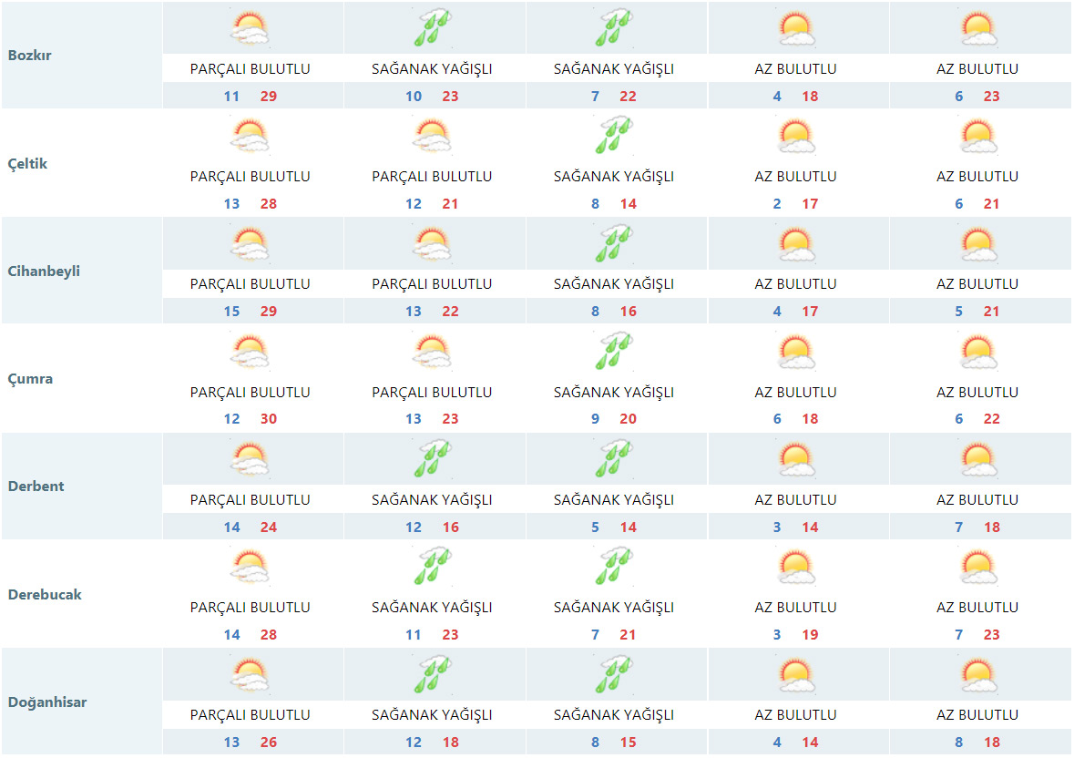Click Çumra's high temperature of 30
Screen dimensions: 1074x758
(268, 419)
